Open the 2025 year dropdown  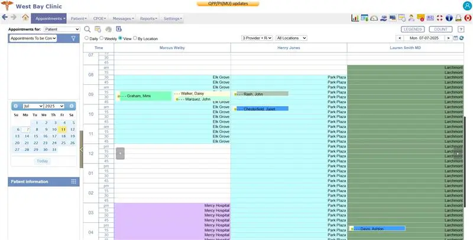[x=54, y=106]
